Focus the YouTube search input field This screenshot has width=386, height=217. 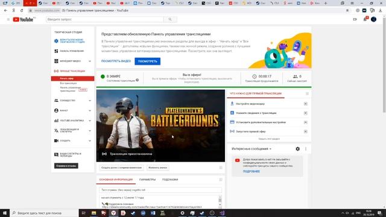[x=104, y=19]
